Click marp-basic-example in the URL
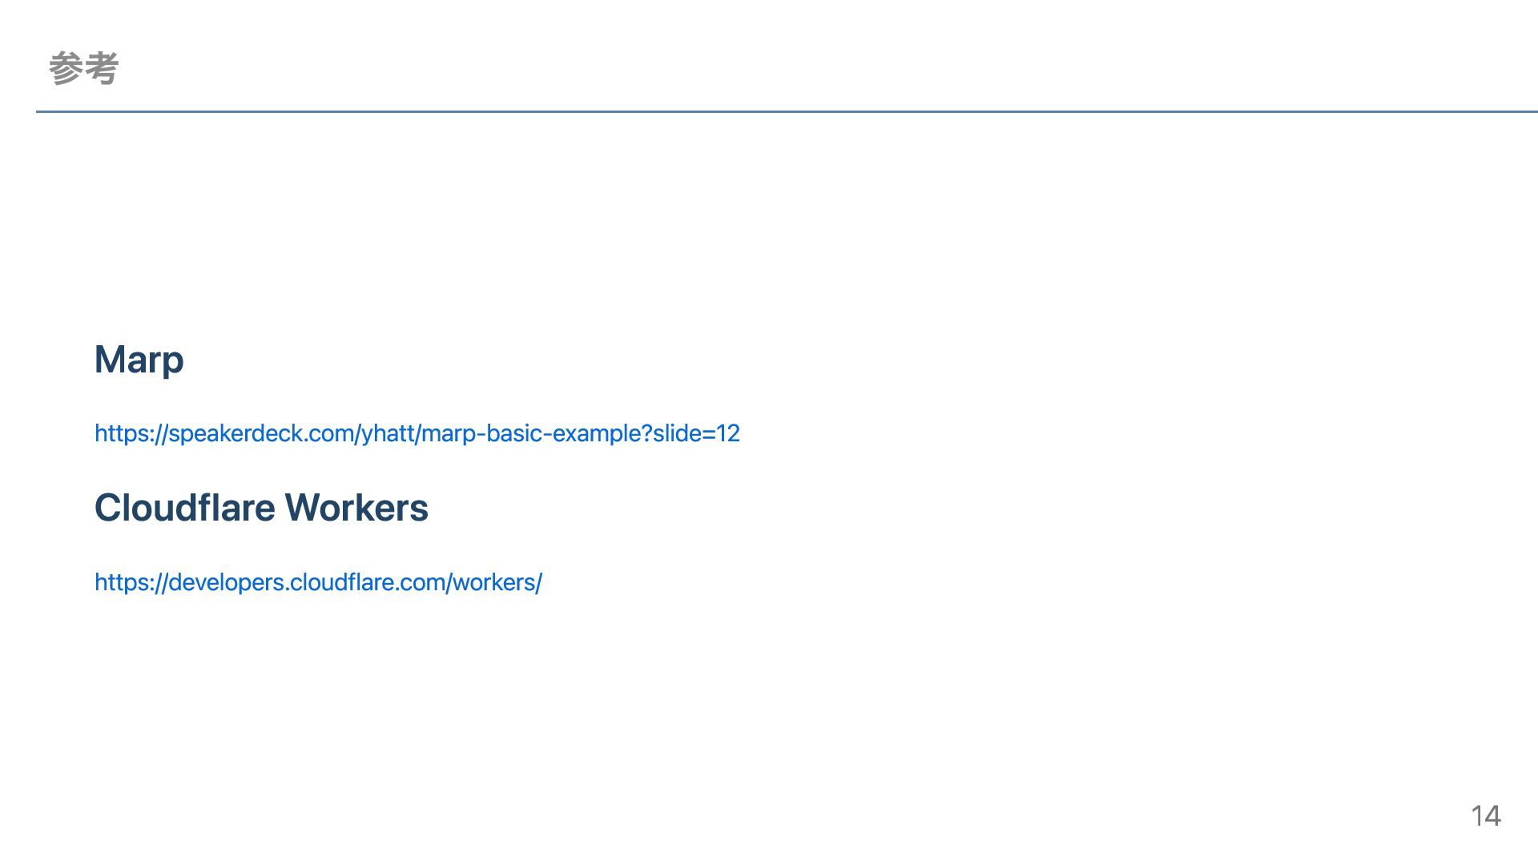Image resolution: width=1538 pixels, height=865 pixels. tap(530, 433)
